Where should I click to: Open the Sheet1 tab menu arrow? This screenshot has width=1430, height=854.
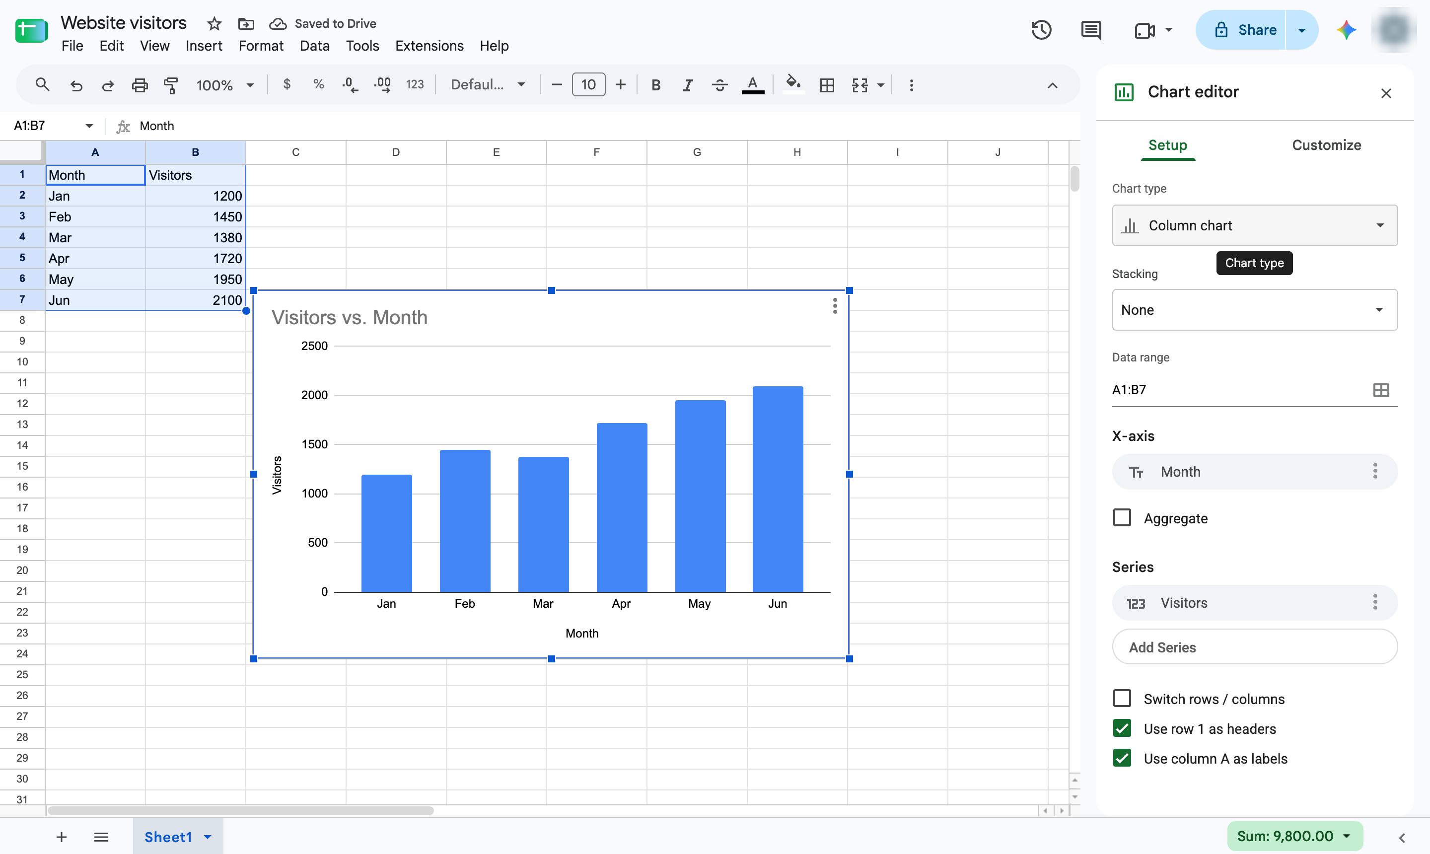click(208, 837)
